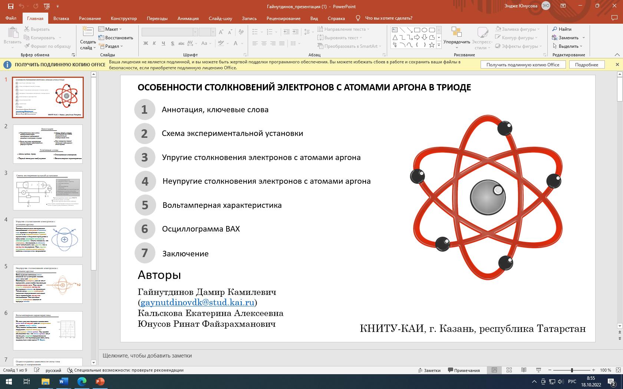
Task: Toggle underline formatting Ч
Action: pyautogui.click(x=163, y=43)
